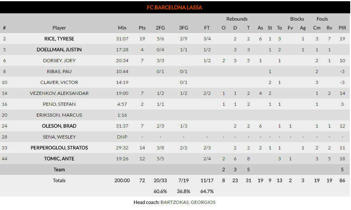Click the Min column header
Screen dimensions: 351x210
click(x=122, y=28)
